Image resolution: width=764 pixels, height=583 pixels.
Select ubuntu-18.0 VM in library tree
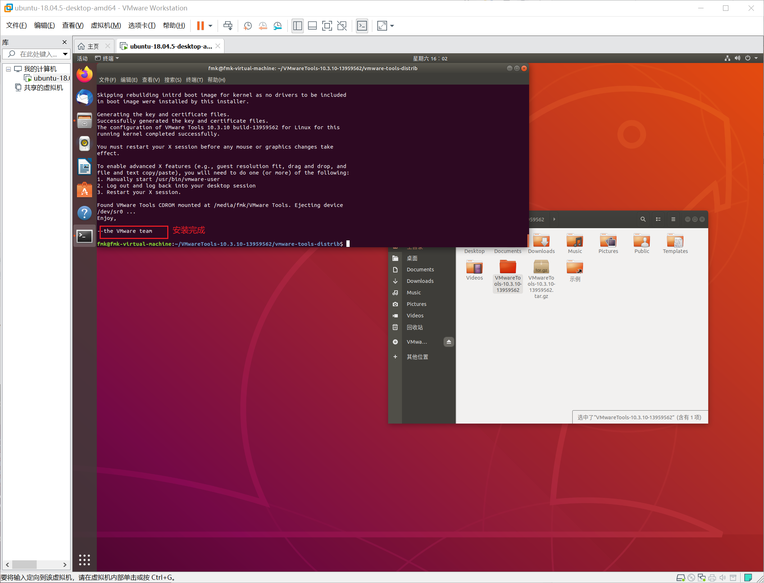[47, 78]
